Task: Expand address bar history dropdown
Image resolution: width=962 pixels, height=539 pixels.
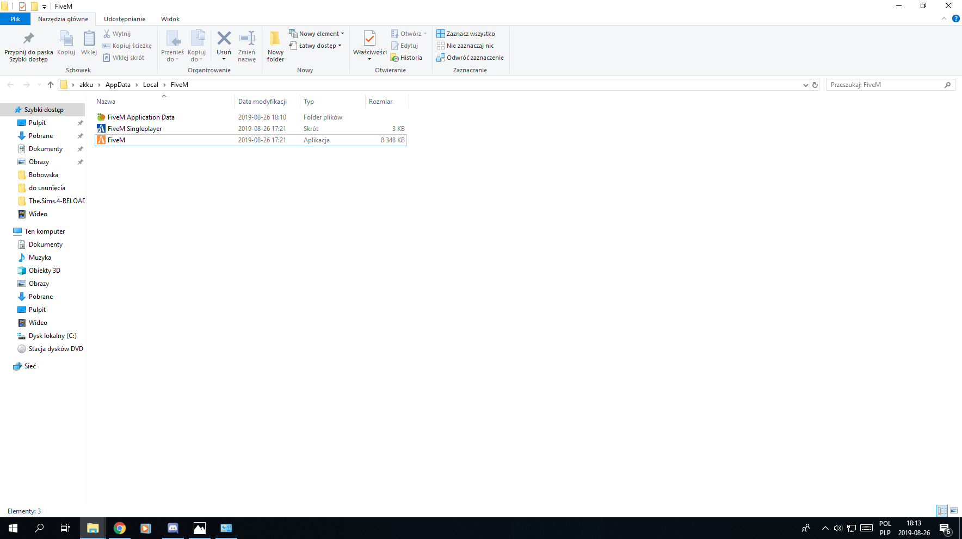Action: [x=806, y=85]
